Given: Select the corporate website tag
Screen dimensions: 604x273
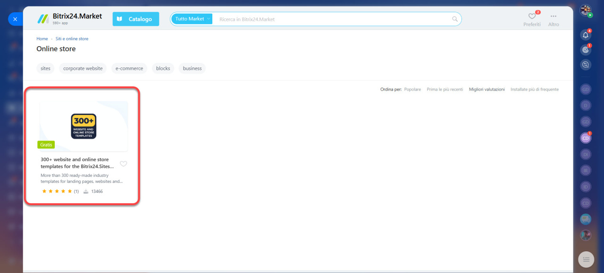Looking at the screenshot, I should point(83,68).
